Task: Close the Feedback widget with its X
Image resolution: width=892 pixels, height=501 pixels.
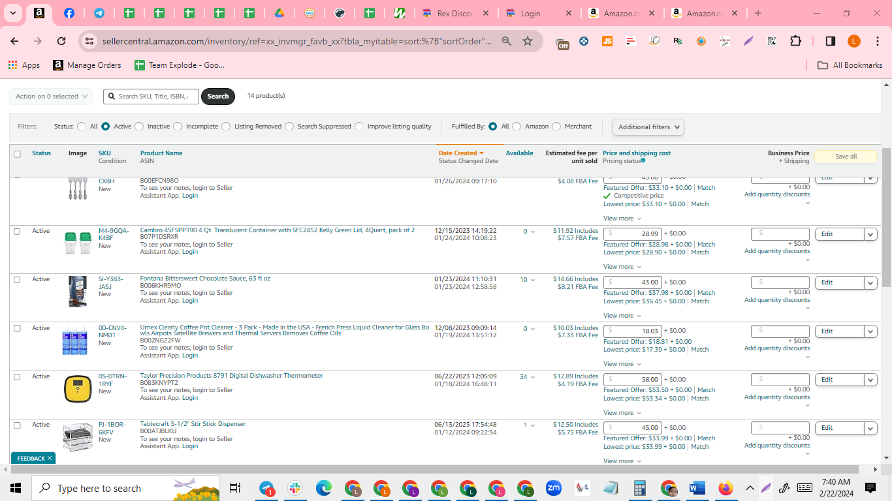Action: click(50, 459)
